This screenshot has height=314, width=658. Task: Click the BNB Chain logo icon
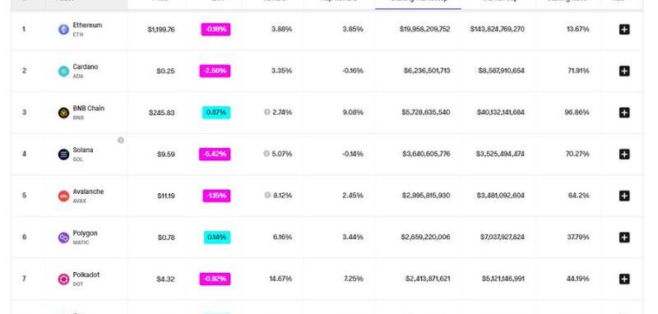(63, 113)
